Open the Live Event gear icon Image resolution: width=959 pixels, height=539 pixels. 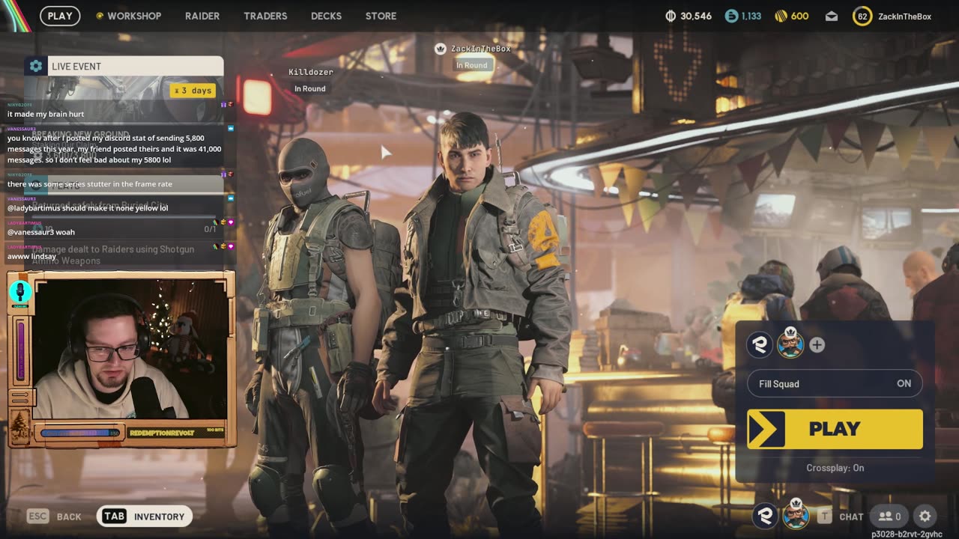pos(36,66)
